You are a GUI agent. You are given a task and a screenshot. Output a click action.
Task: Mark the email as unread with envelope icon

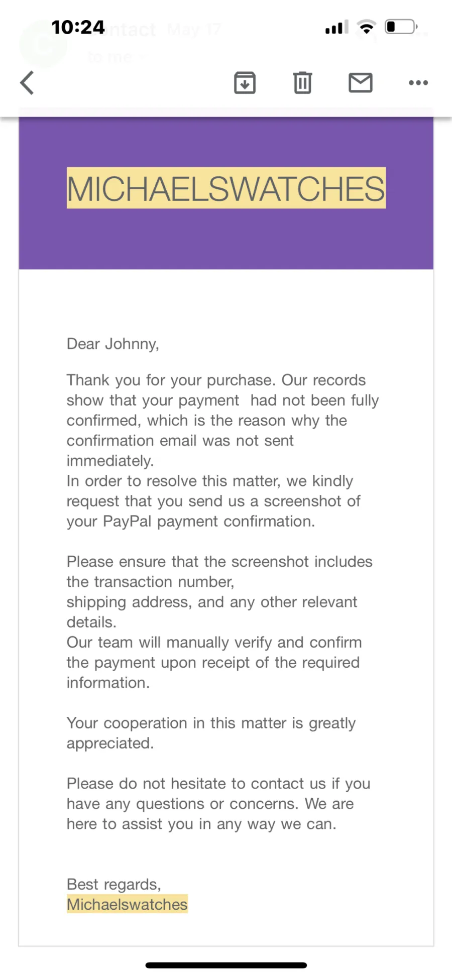coord(361,83)
